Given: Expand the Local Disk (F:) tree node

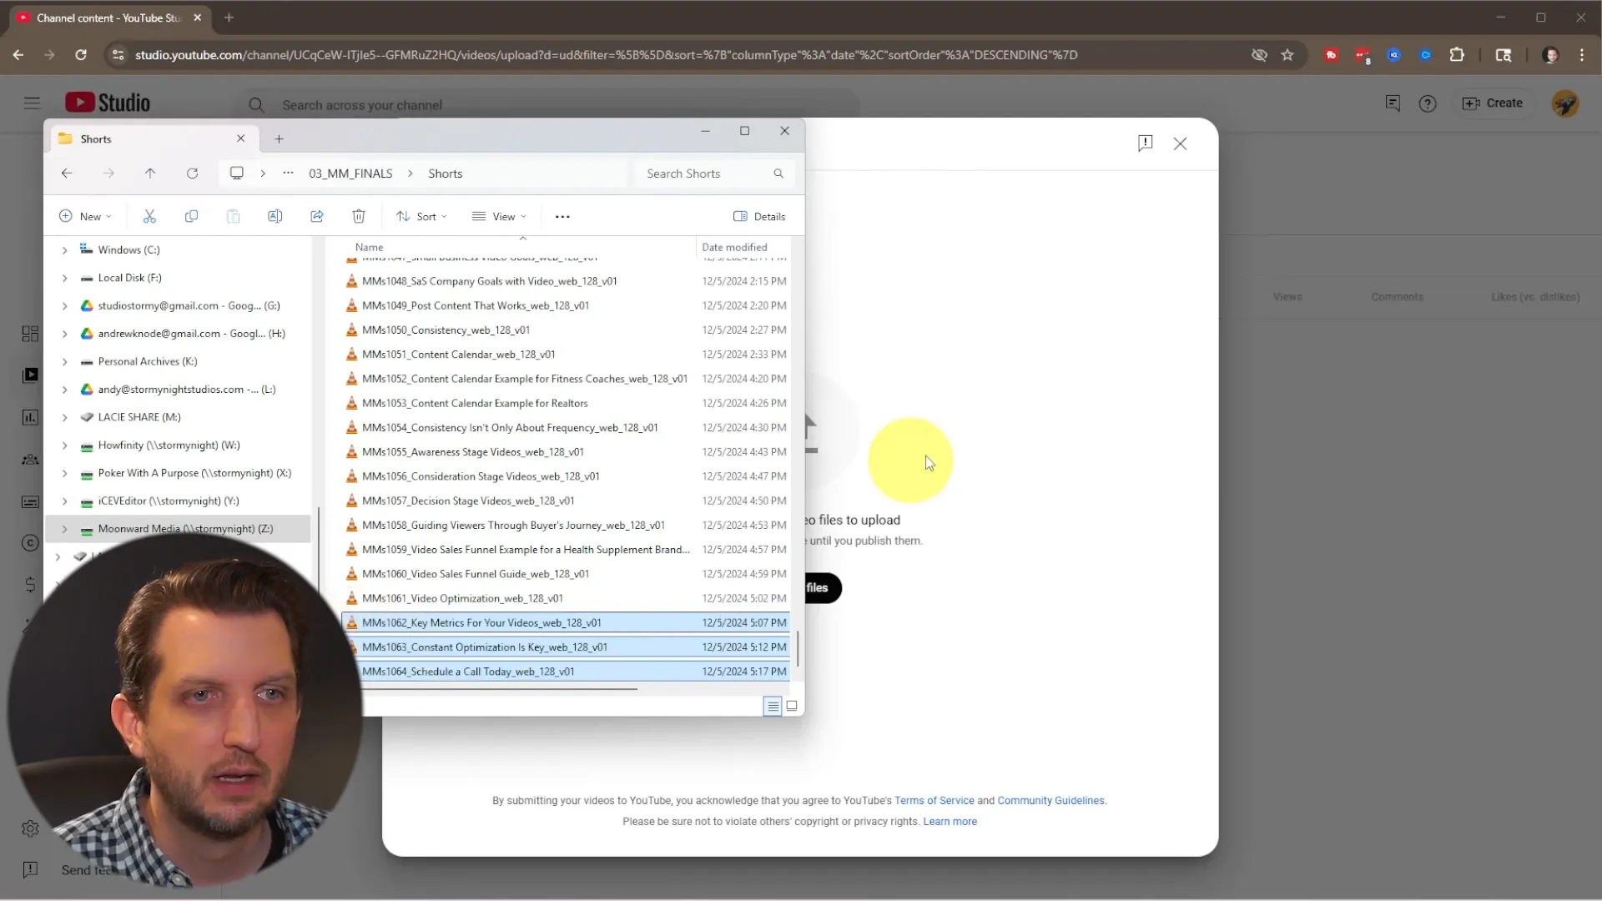Looking at the screenshot, I should coord(64,278).
